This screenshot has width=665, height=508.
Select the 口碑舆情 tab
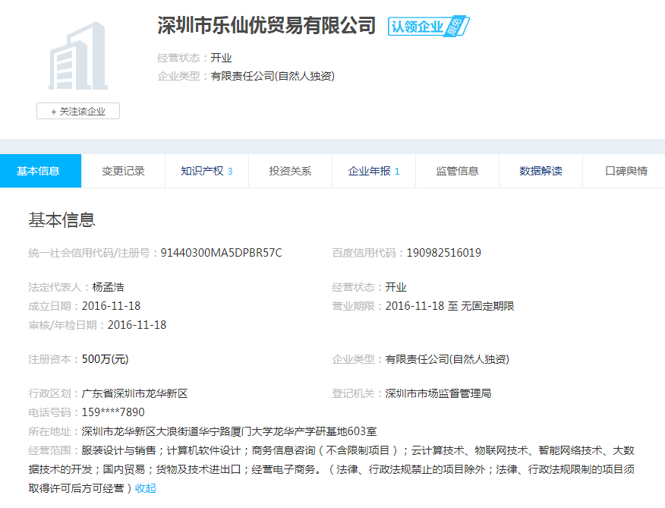coord(626,171)
